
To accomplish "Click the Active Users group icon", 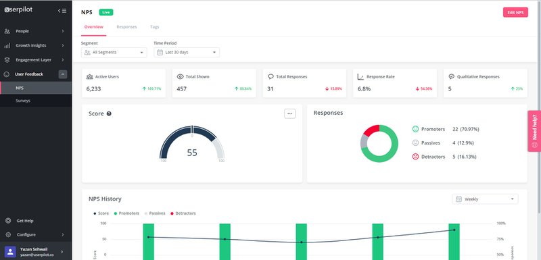I will 90,77.
